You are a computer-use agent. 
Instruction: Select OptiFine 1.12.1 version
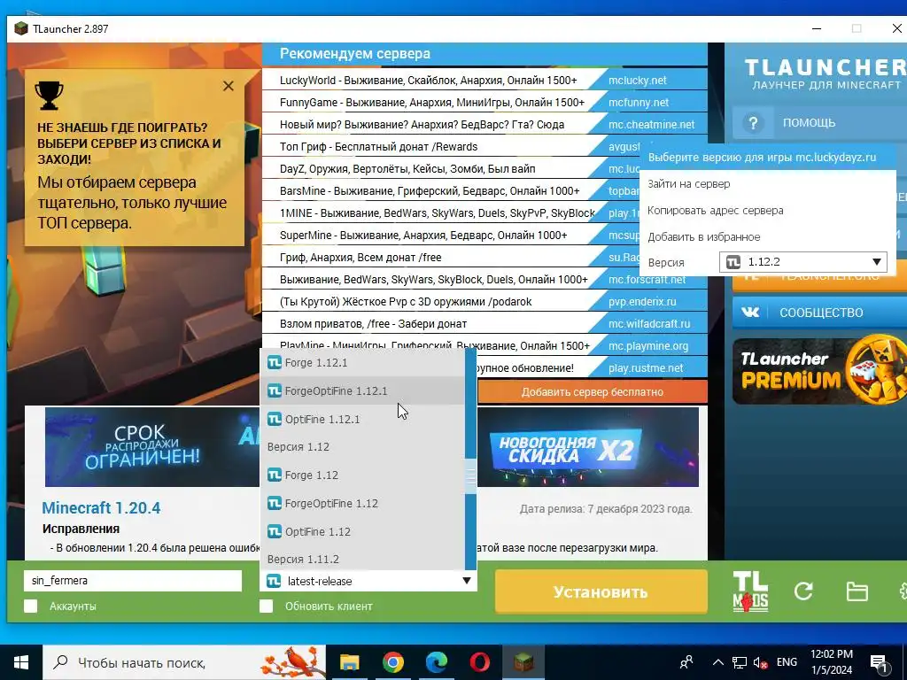pos(362,419)
